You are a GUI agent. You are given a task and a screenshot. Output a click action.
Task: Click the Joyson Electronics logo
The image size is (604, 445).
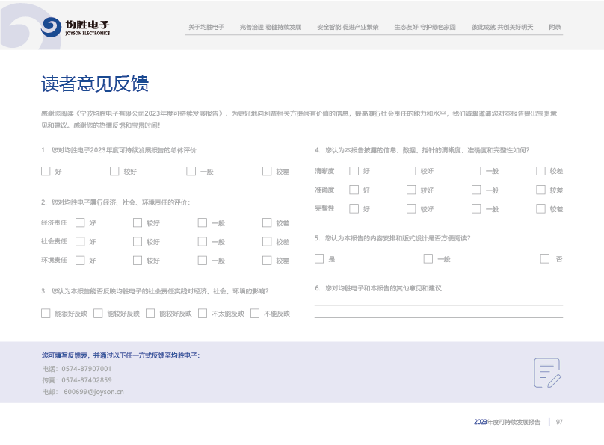[x=75, y=28]
